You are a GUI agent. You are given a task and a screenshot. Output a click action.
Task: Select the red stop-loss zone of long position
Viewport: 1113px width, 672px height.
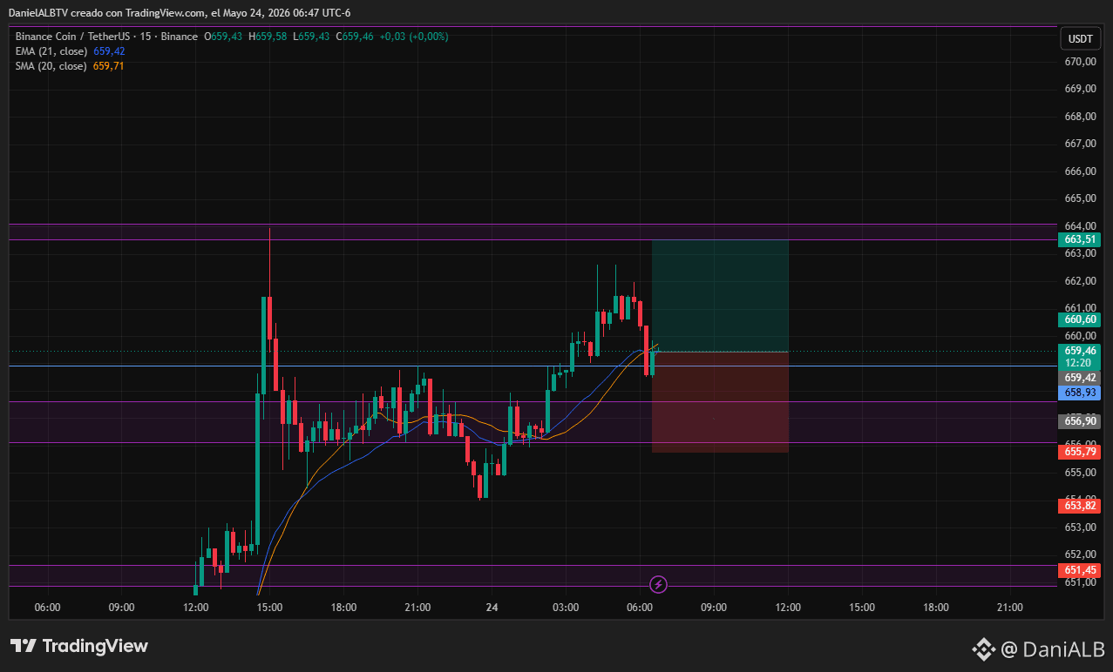click(x=720, y=402)
